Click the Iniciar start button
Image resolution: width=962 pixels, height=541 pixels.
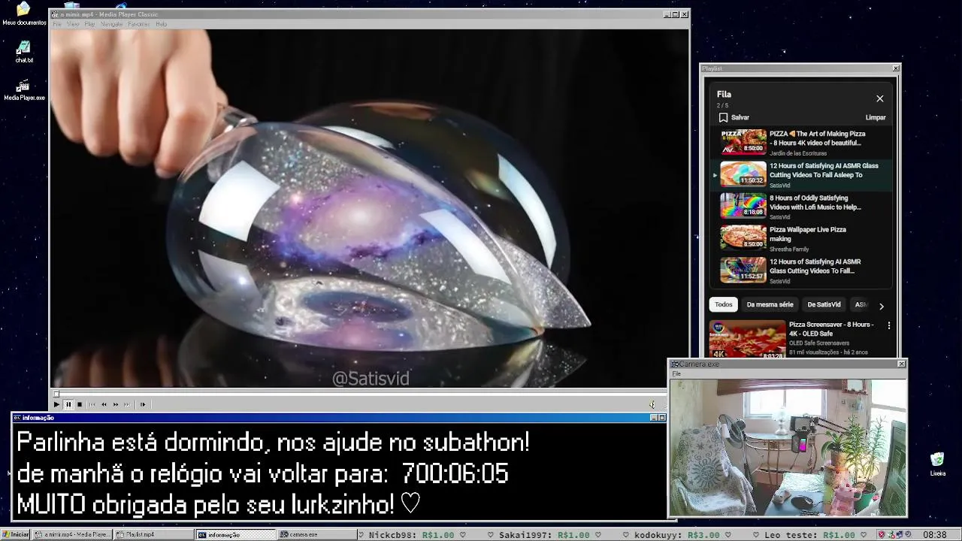click(16, 534)
